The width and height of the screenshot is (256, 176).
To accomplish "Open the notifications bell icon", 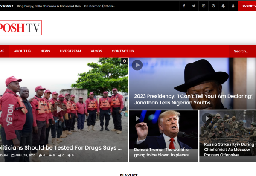I will click(x=223, y=6).
